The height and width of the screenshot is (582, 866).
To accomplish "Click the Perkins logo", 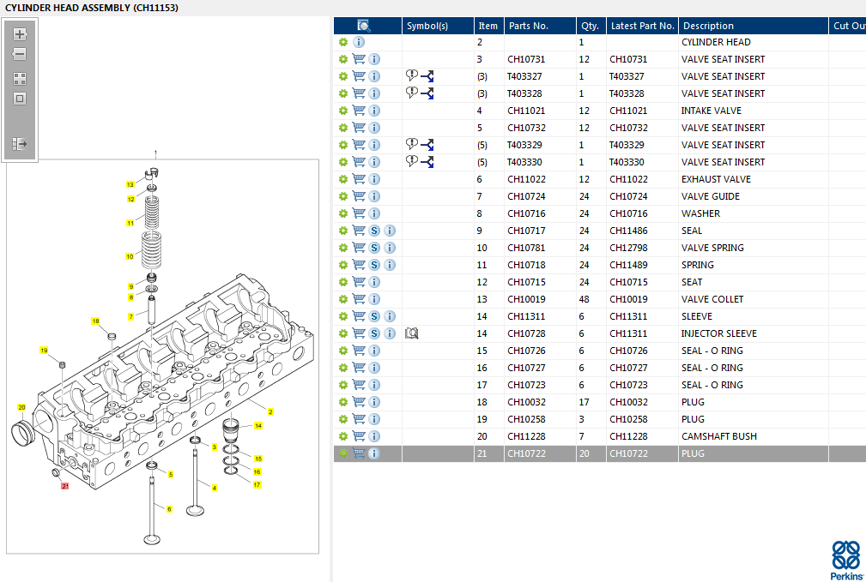I will pyautogui.click(x=846, y=558).
